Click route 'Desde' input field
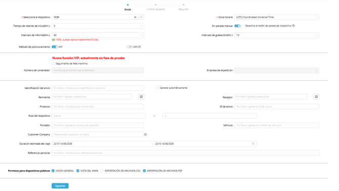Viewport: 339px width, 191px height. (99, 116)
